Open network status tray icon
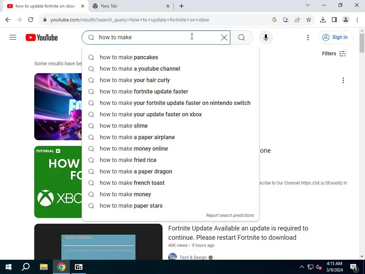This screenshot has height=274, width=365. click(310, 267)
